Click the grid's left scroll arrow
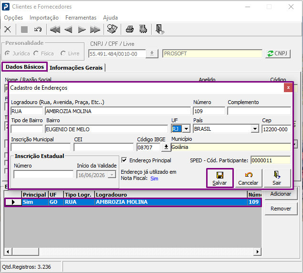303x273 pixels. pyautogui.click(x=8, y=252)
